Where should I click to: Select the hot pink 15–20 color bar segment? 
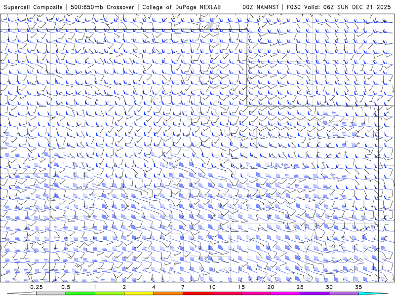256,294
